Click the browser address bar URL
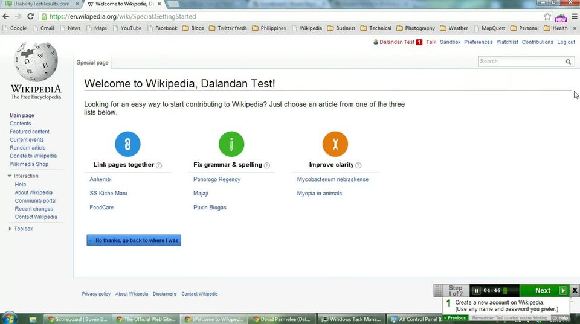 pos(123,17)
